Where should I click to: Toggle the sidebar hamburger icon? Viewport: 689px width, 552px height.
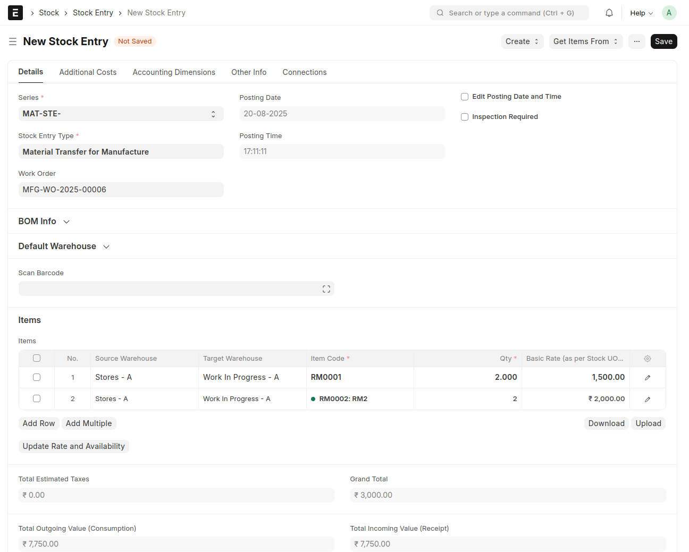pos(13,41)
